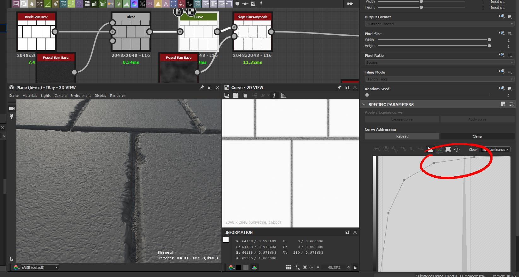Add a Blur (droplet) node from the graph toolbar

tap(32, 4)
